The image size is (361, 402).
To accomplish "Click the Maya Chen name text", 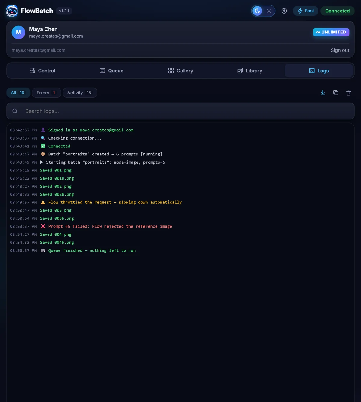I will (43, 29).
